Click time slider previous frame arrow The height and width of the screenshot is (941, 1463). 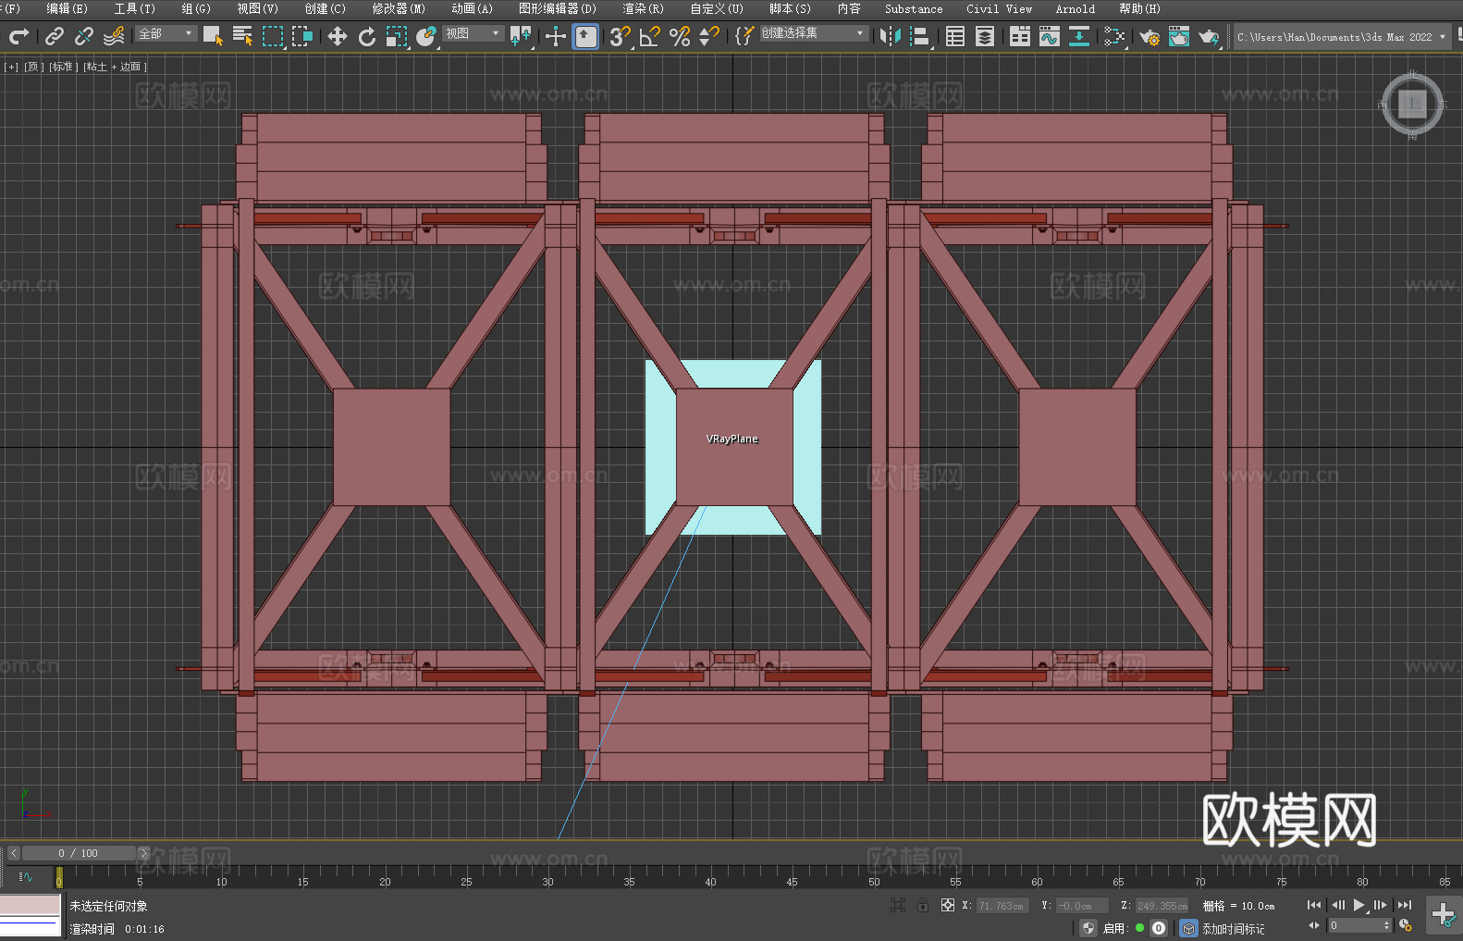point(13,853)
